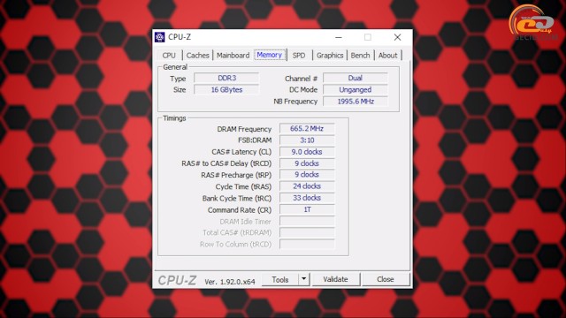Click the 1995.6 MHz NB Frequency value
This screenshot has width=566, height=318.
click(356, 102)
